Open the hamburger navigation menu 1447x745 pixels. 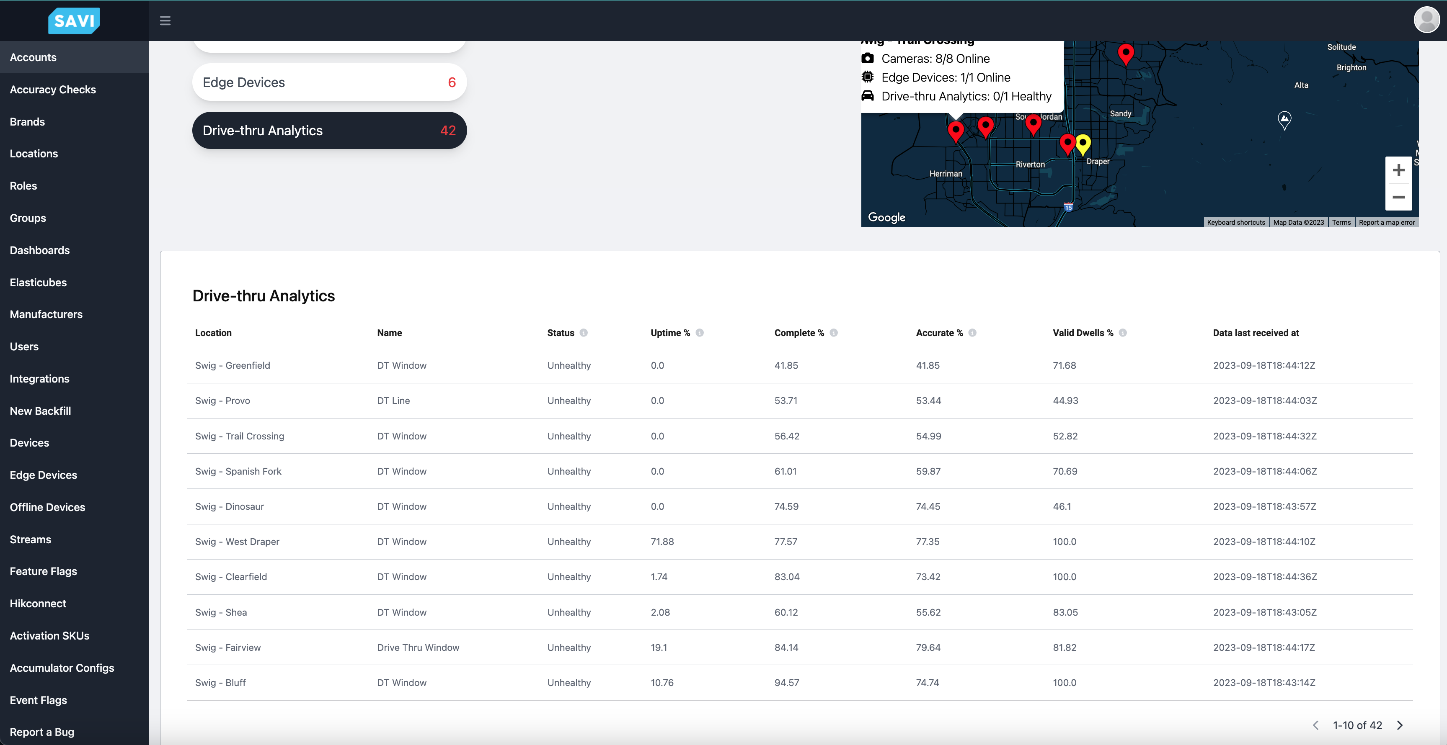(x=165, y=21)
